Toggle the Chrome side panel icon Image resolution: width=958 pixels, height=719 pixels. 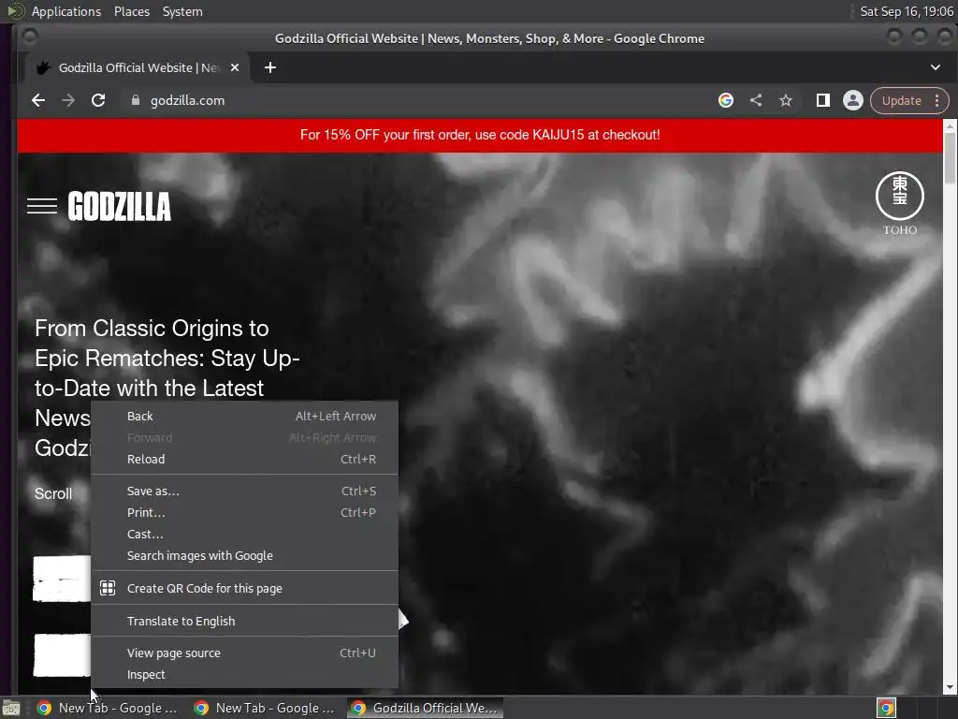click(x=823, y=100)
